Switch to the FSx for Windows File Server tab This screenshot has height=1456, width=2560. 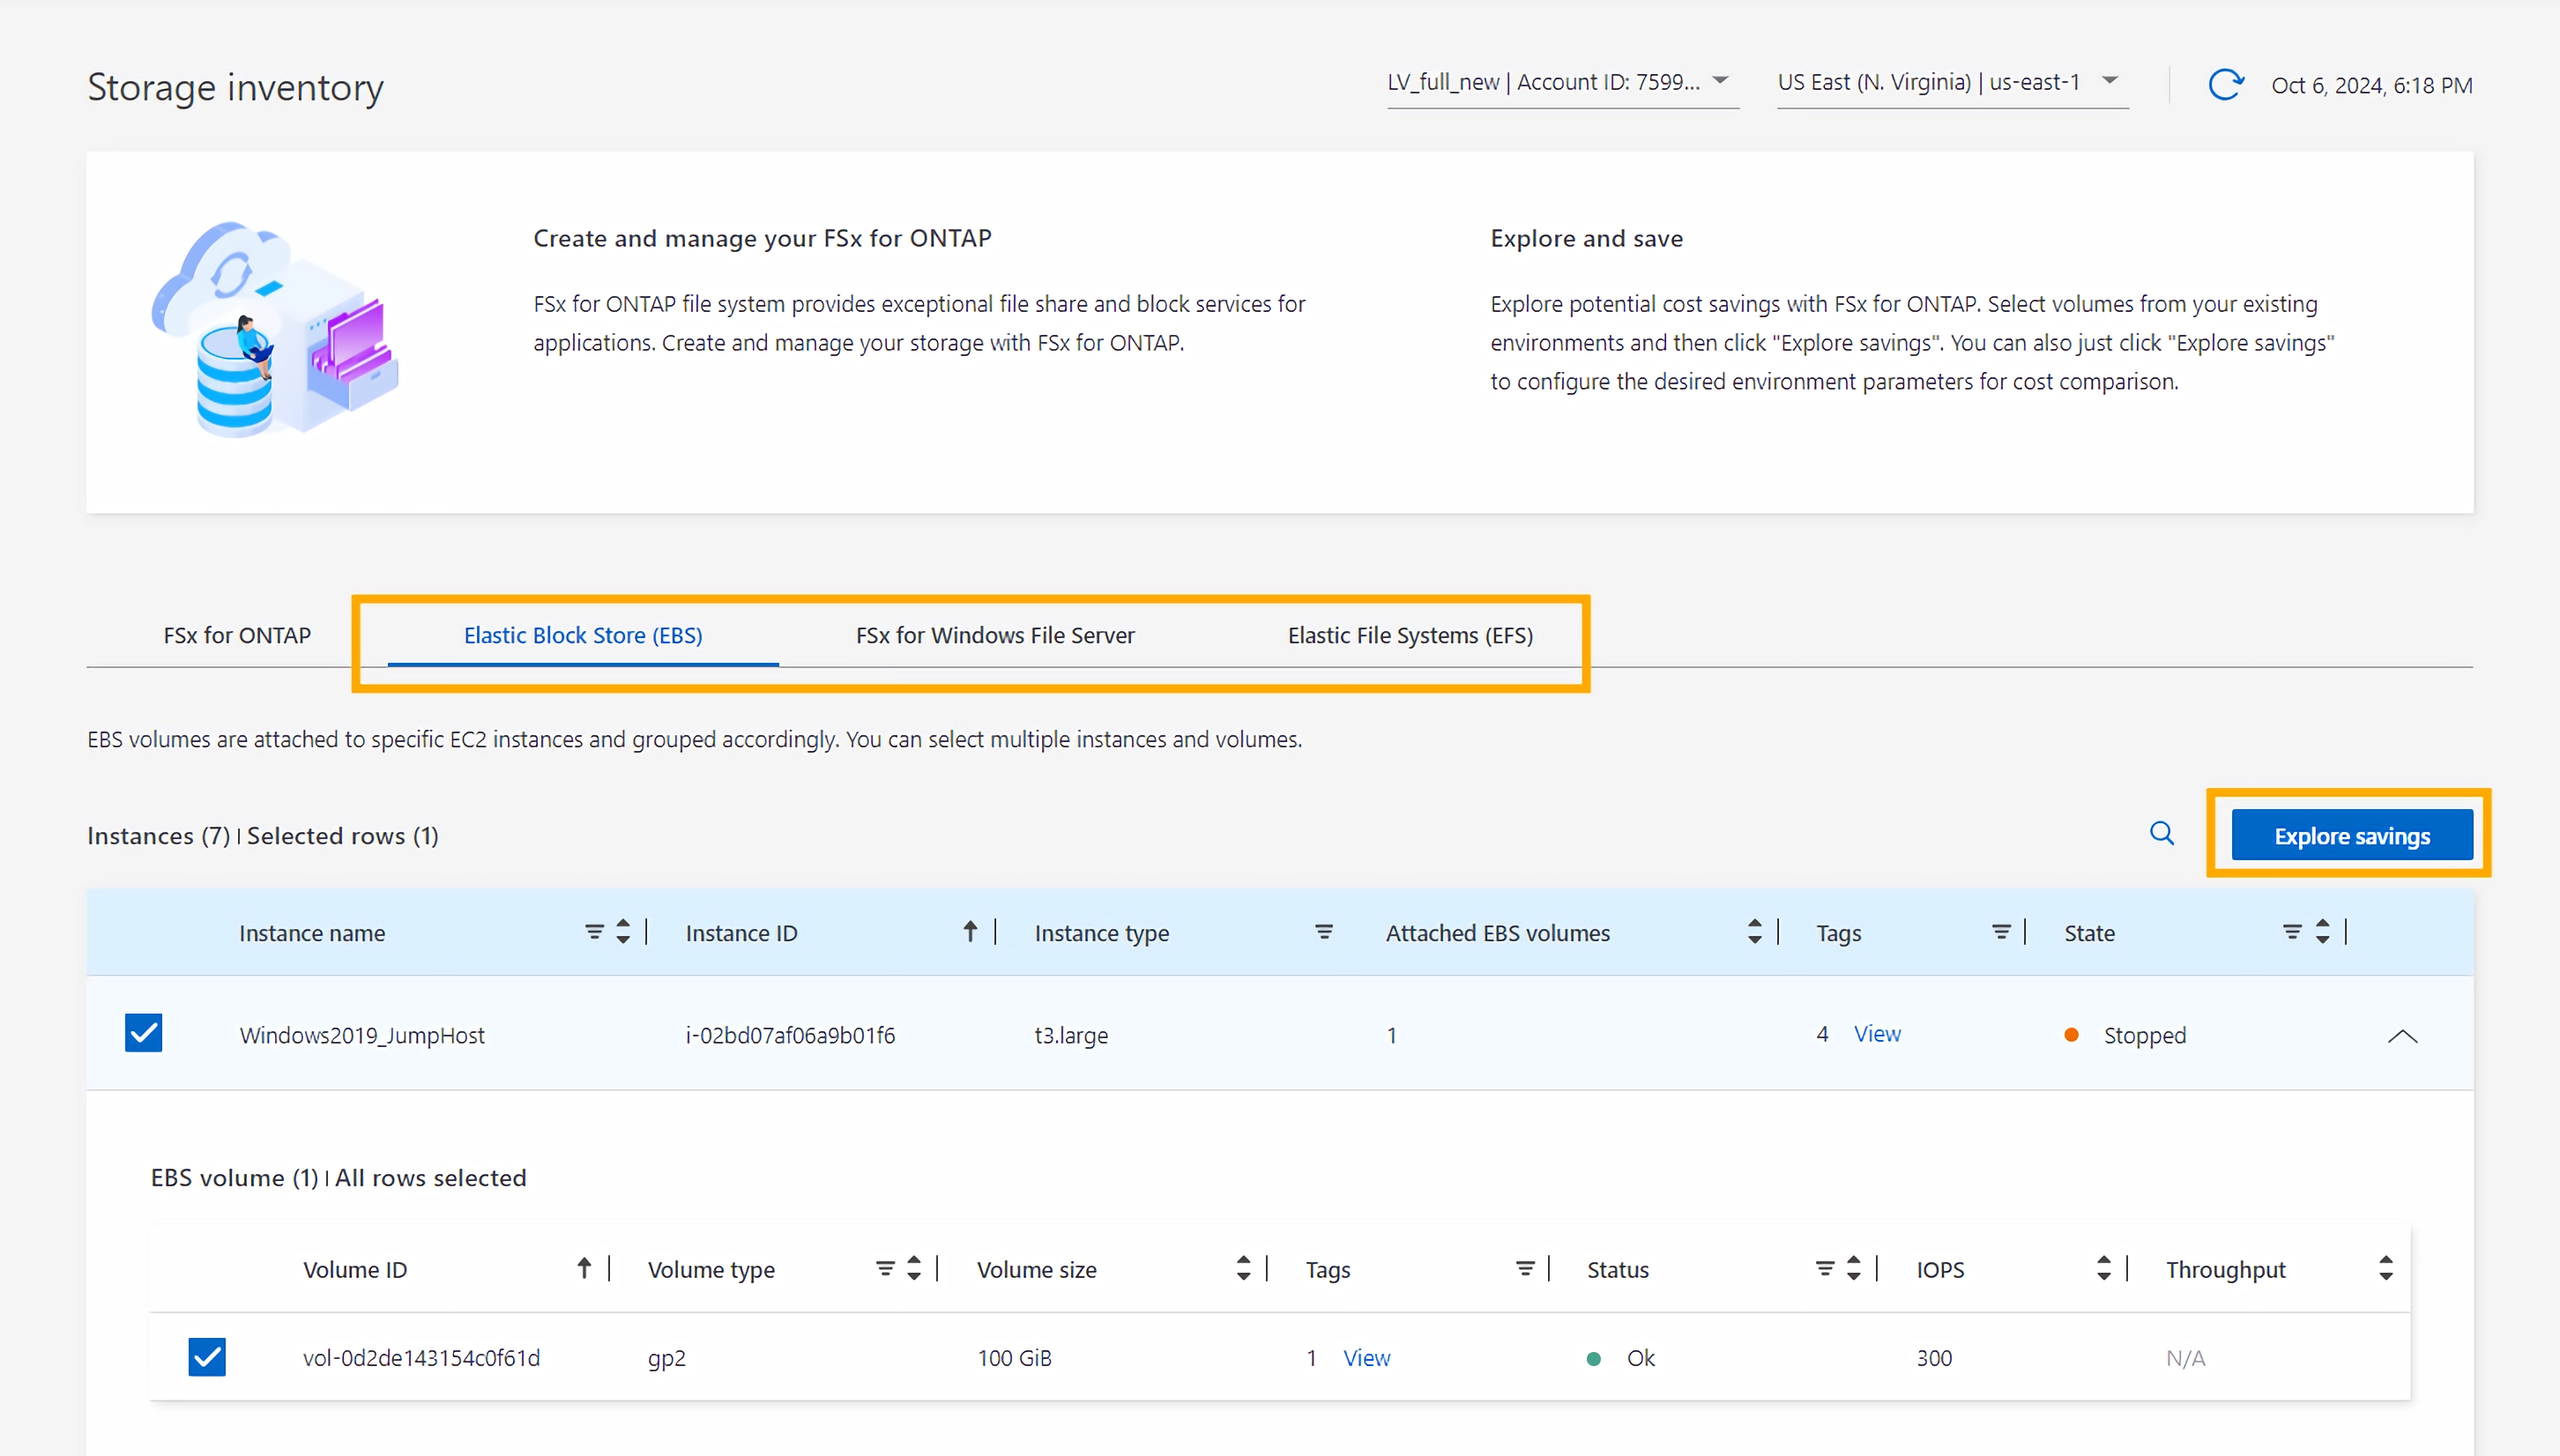tap(994, 634)
